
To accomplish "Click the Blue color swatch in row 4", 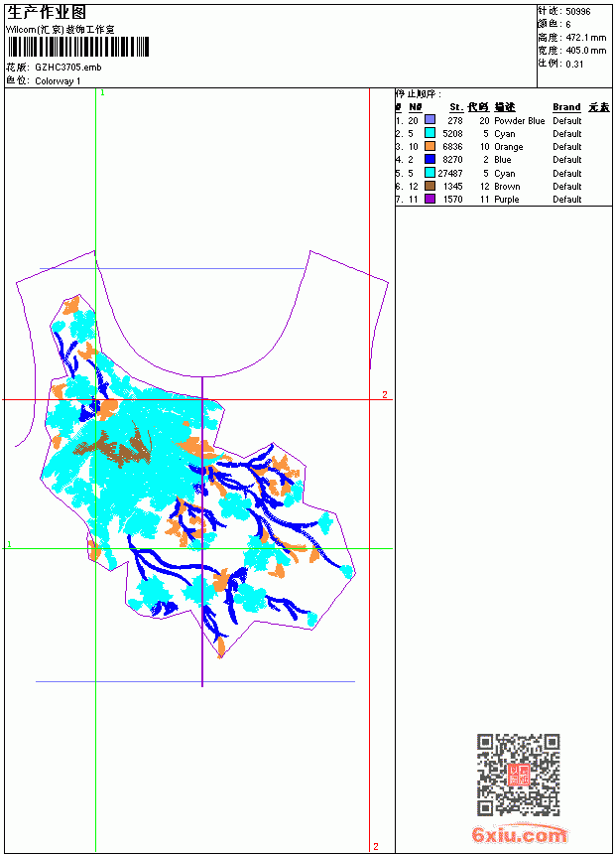I will pyautogui.click(x=430, y=159).
